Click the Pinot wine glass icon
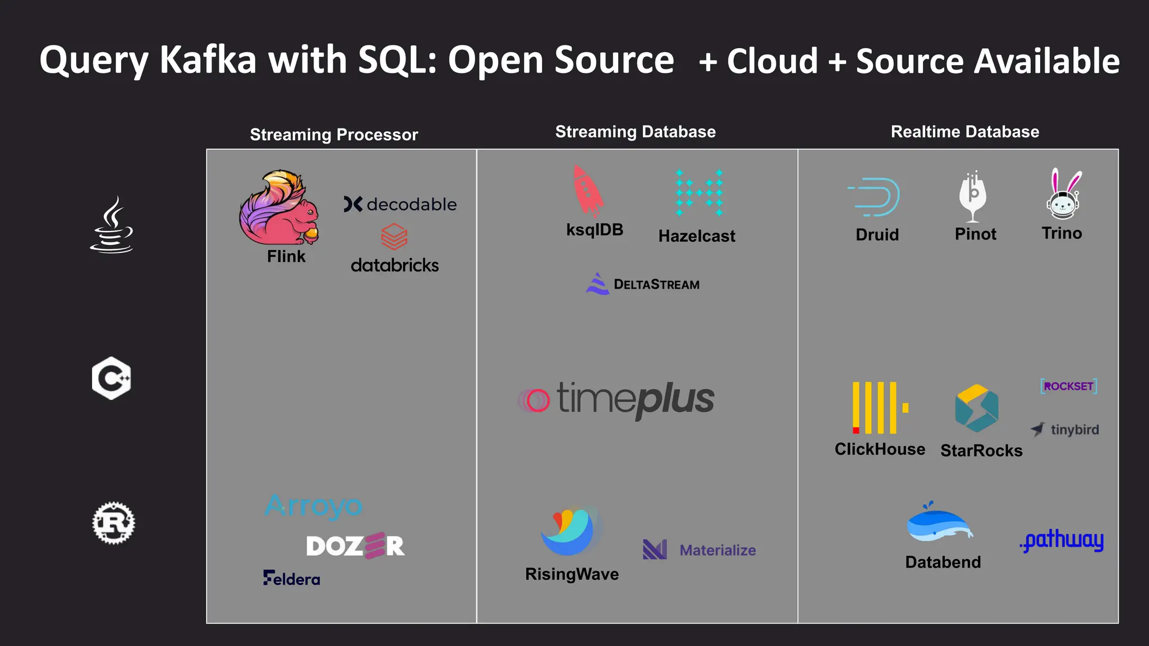 coord(974,196)
